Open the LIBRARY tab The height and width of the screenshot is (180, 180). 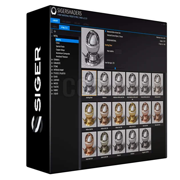tap(55, 21)
